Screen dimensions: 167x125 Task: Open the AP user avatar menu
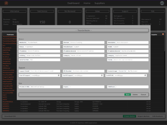tap(162, 3)
